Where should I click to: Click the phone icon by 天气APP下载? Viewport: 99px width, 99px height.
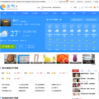(x=60, y=2)
